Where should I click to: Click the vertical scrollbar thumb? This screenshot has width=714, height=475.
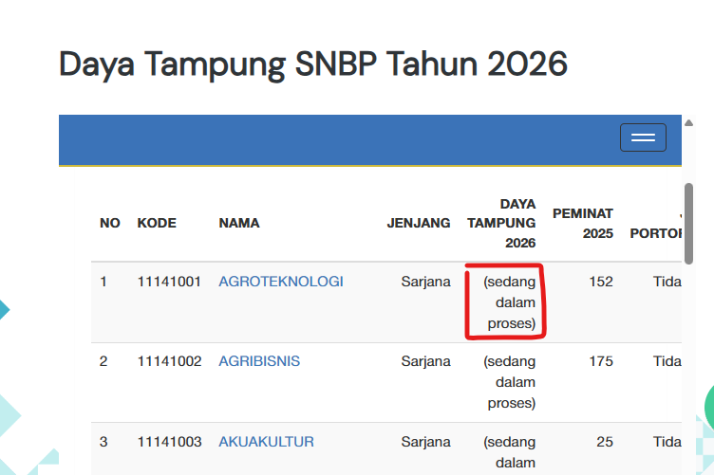click(x=688, y=223)
